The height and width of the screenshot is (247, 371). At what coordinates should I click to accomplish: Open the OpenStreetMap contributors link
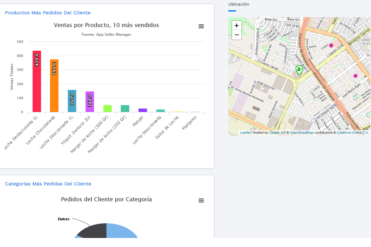coord(302,133)
